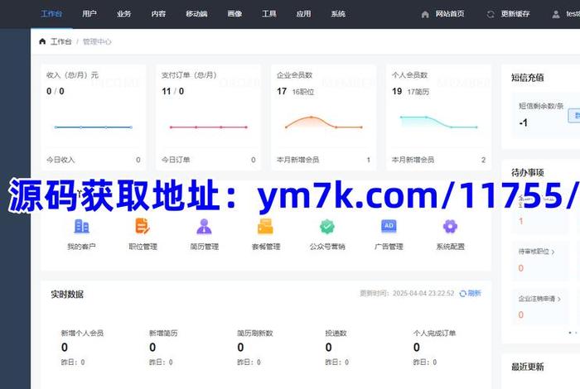Screen dimensions: 580x389
Task: Open 我的客户 shortcut icon
Action: tap(81, 226)
